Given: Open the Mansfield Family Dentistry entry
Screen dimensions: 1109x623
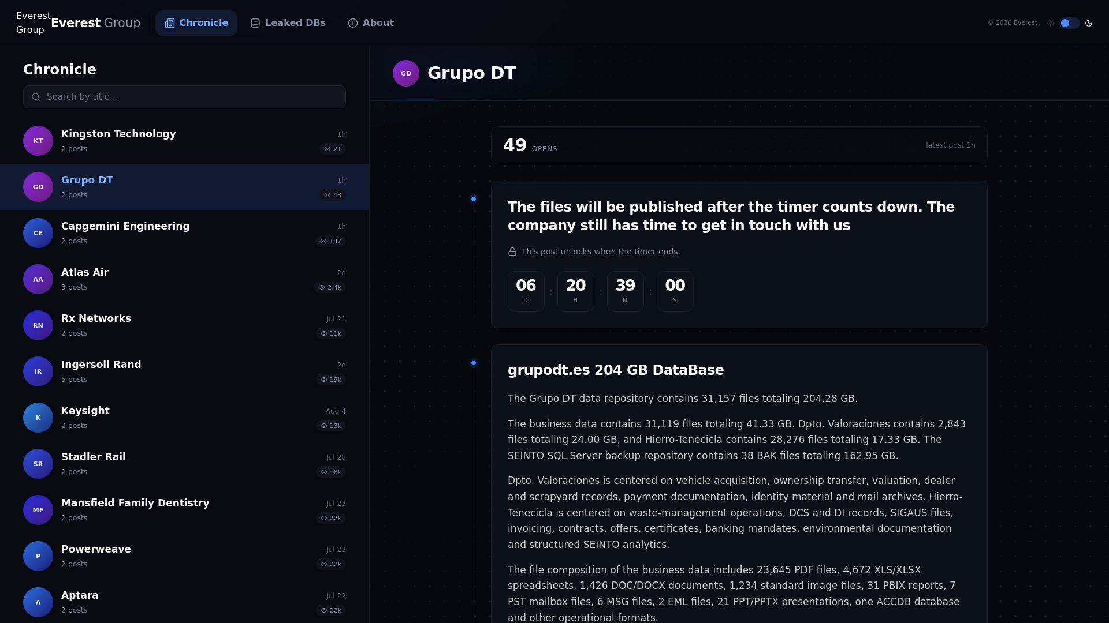Looking at the screenshot, I should [x=184, y=510].
